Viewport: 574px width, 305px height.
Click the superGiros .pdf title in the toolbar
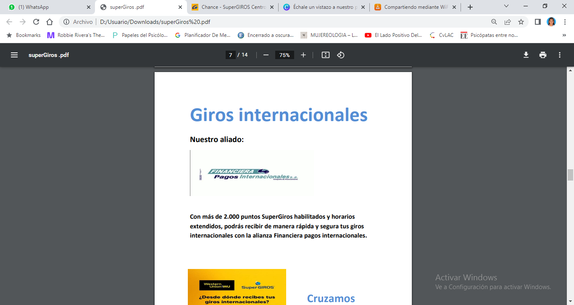49,55
